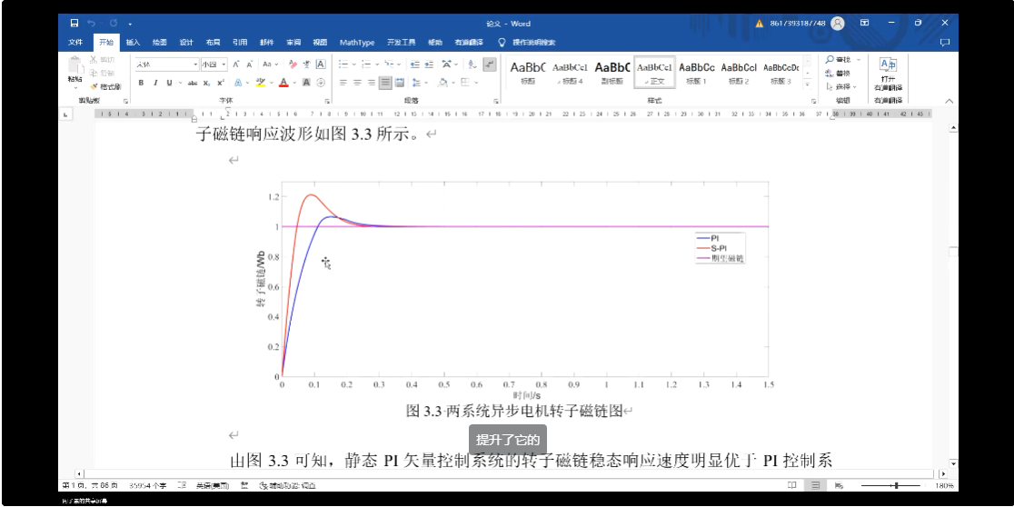Click the character border A icon
This screenshot has height=507, width=1014.
pos(320,65)
